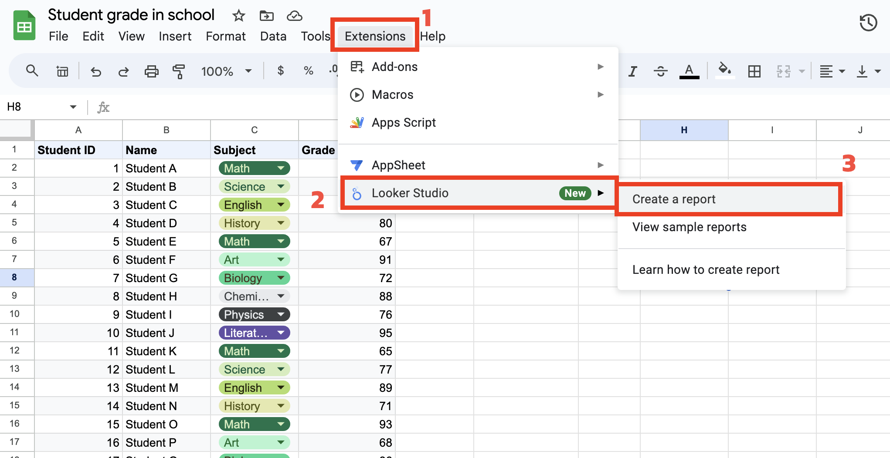Screen dimensions: 890x458
Task: Open Student A's Subject chip dropdown
Action: click(x=281, y=168)
